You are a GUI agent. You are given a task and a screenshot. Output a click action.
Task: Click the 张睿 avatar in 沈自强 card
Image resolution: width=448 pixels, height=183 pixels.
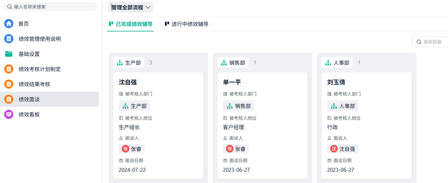tap(125, 149)
